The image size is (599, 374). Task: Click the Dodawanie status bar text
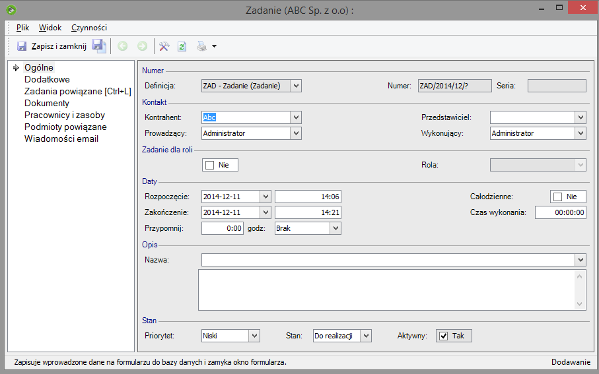pos(571,362)
